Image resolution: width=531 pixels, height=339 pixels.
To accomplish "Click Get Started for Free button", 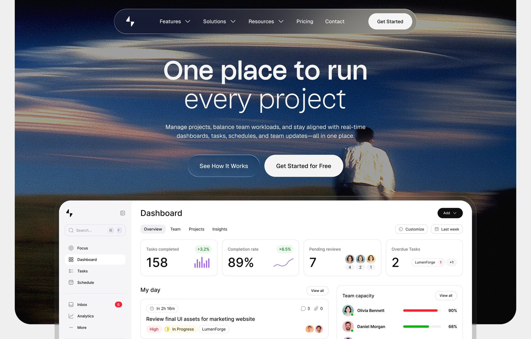I will (x=303, y=166).
